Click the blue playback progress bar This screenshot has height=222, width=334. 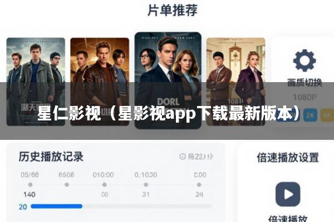[56, 206]
